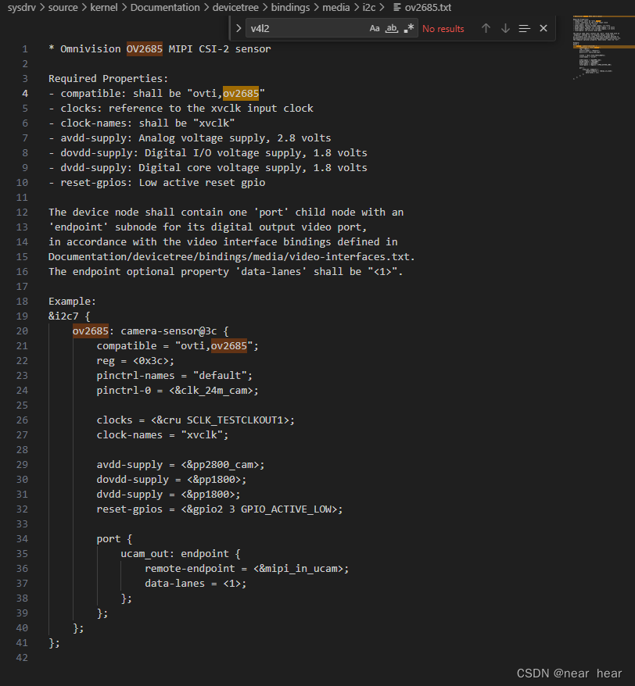
Task: Open source breadcrumb segment
Action: (63, 8)
